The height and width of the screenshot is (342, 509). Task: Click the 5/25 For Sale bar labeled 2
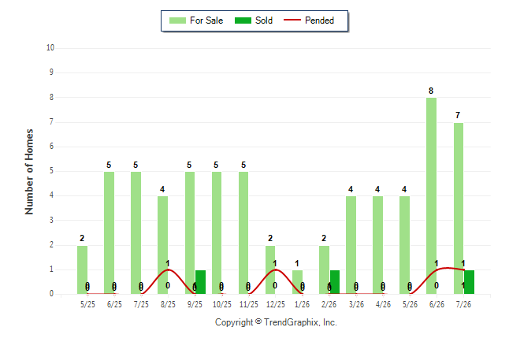click(x=82, y=270)
